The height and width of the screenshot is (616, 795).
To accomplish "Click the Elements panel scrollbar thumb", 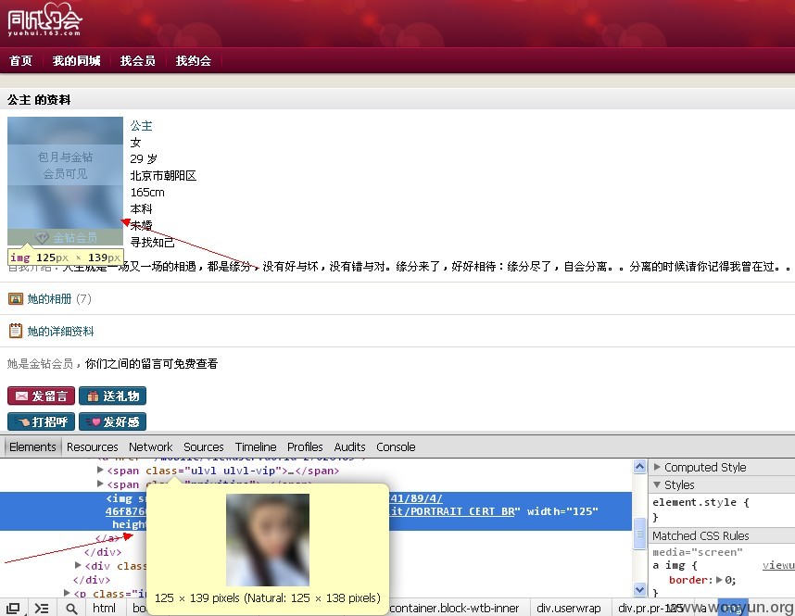I will point(640,534).
